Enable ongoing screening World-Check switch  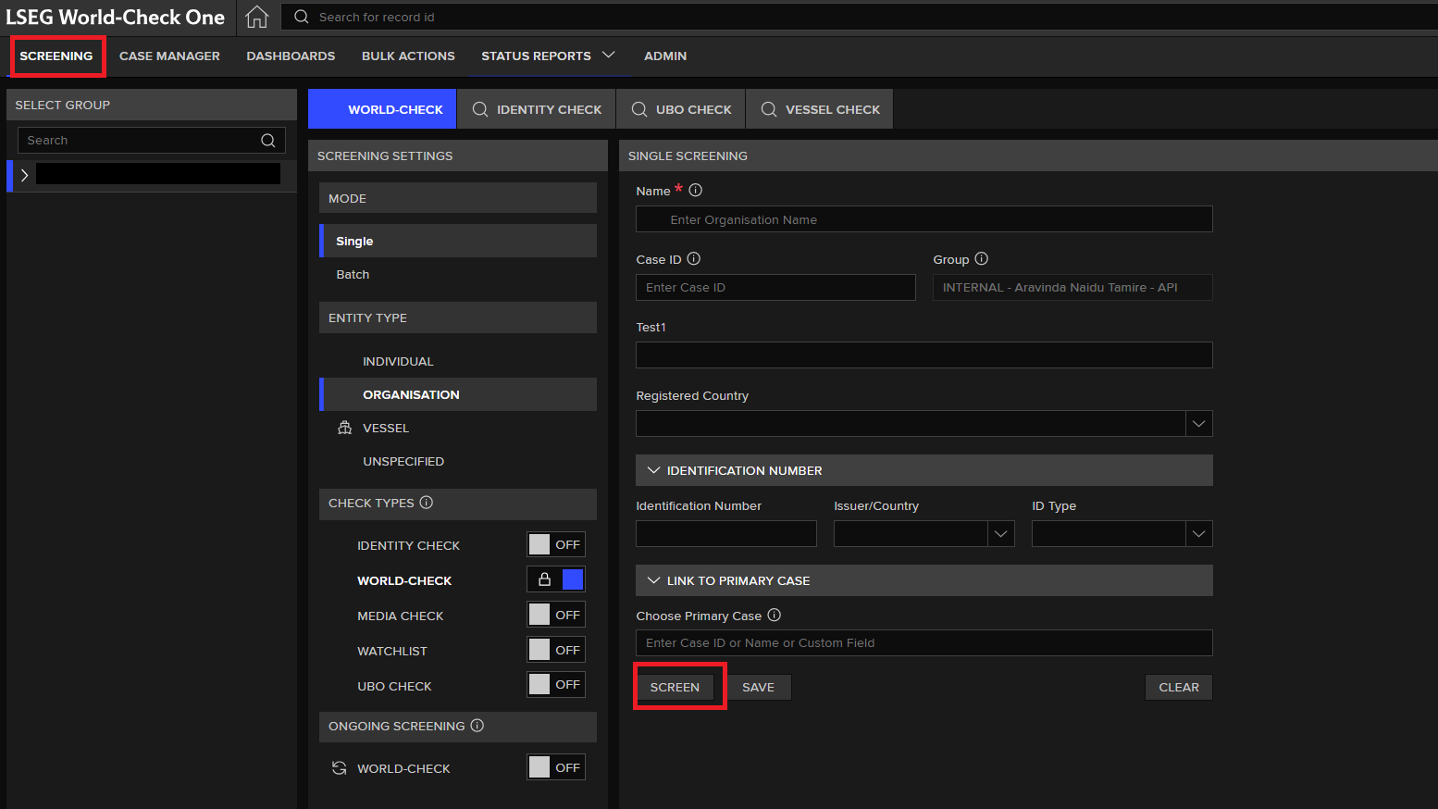556,767
